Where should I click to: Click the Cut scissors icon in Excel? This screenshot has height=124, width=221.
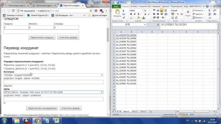point(123,11)
